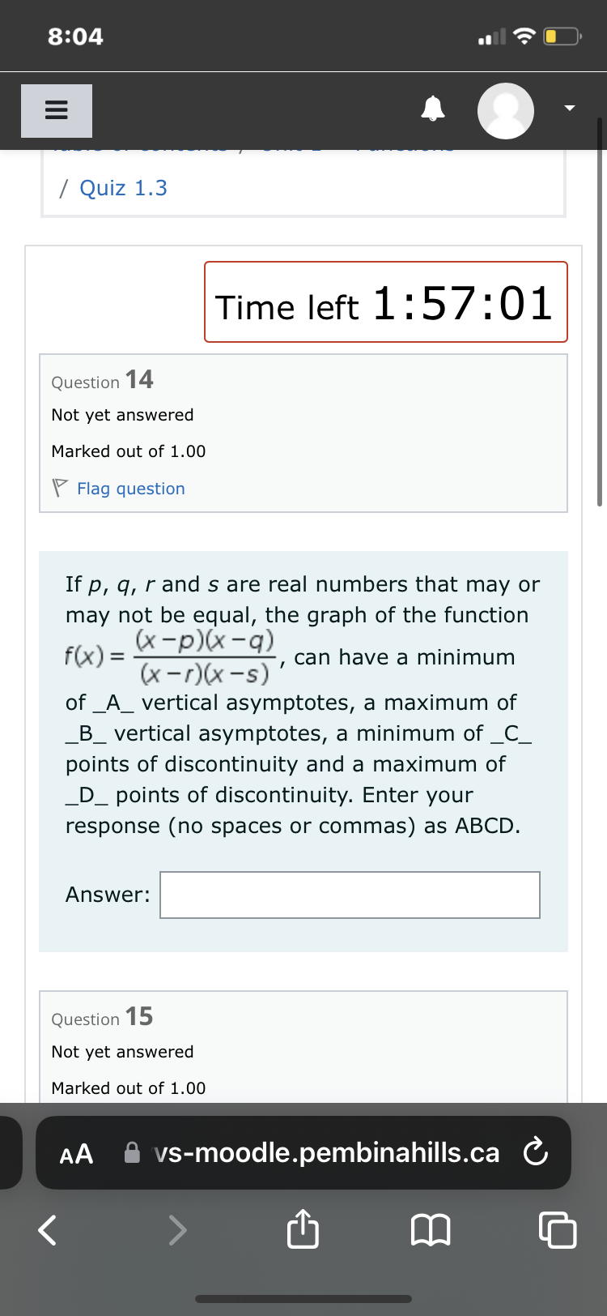The height and width of the screenshot is (1316, 607).
Task: Open the share sheet icon
Action: [x=302, y=1230]
